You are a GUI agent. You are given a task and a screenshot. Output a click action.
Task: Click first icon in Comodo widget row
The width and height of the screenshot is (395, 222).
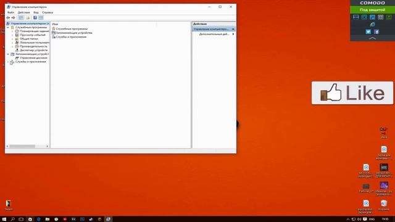pos(355,17)
